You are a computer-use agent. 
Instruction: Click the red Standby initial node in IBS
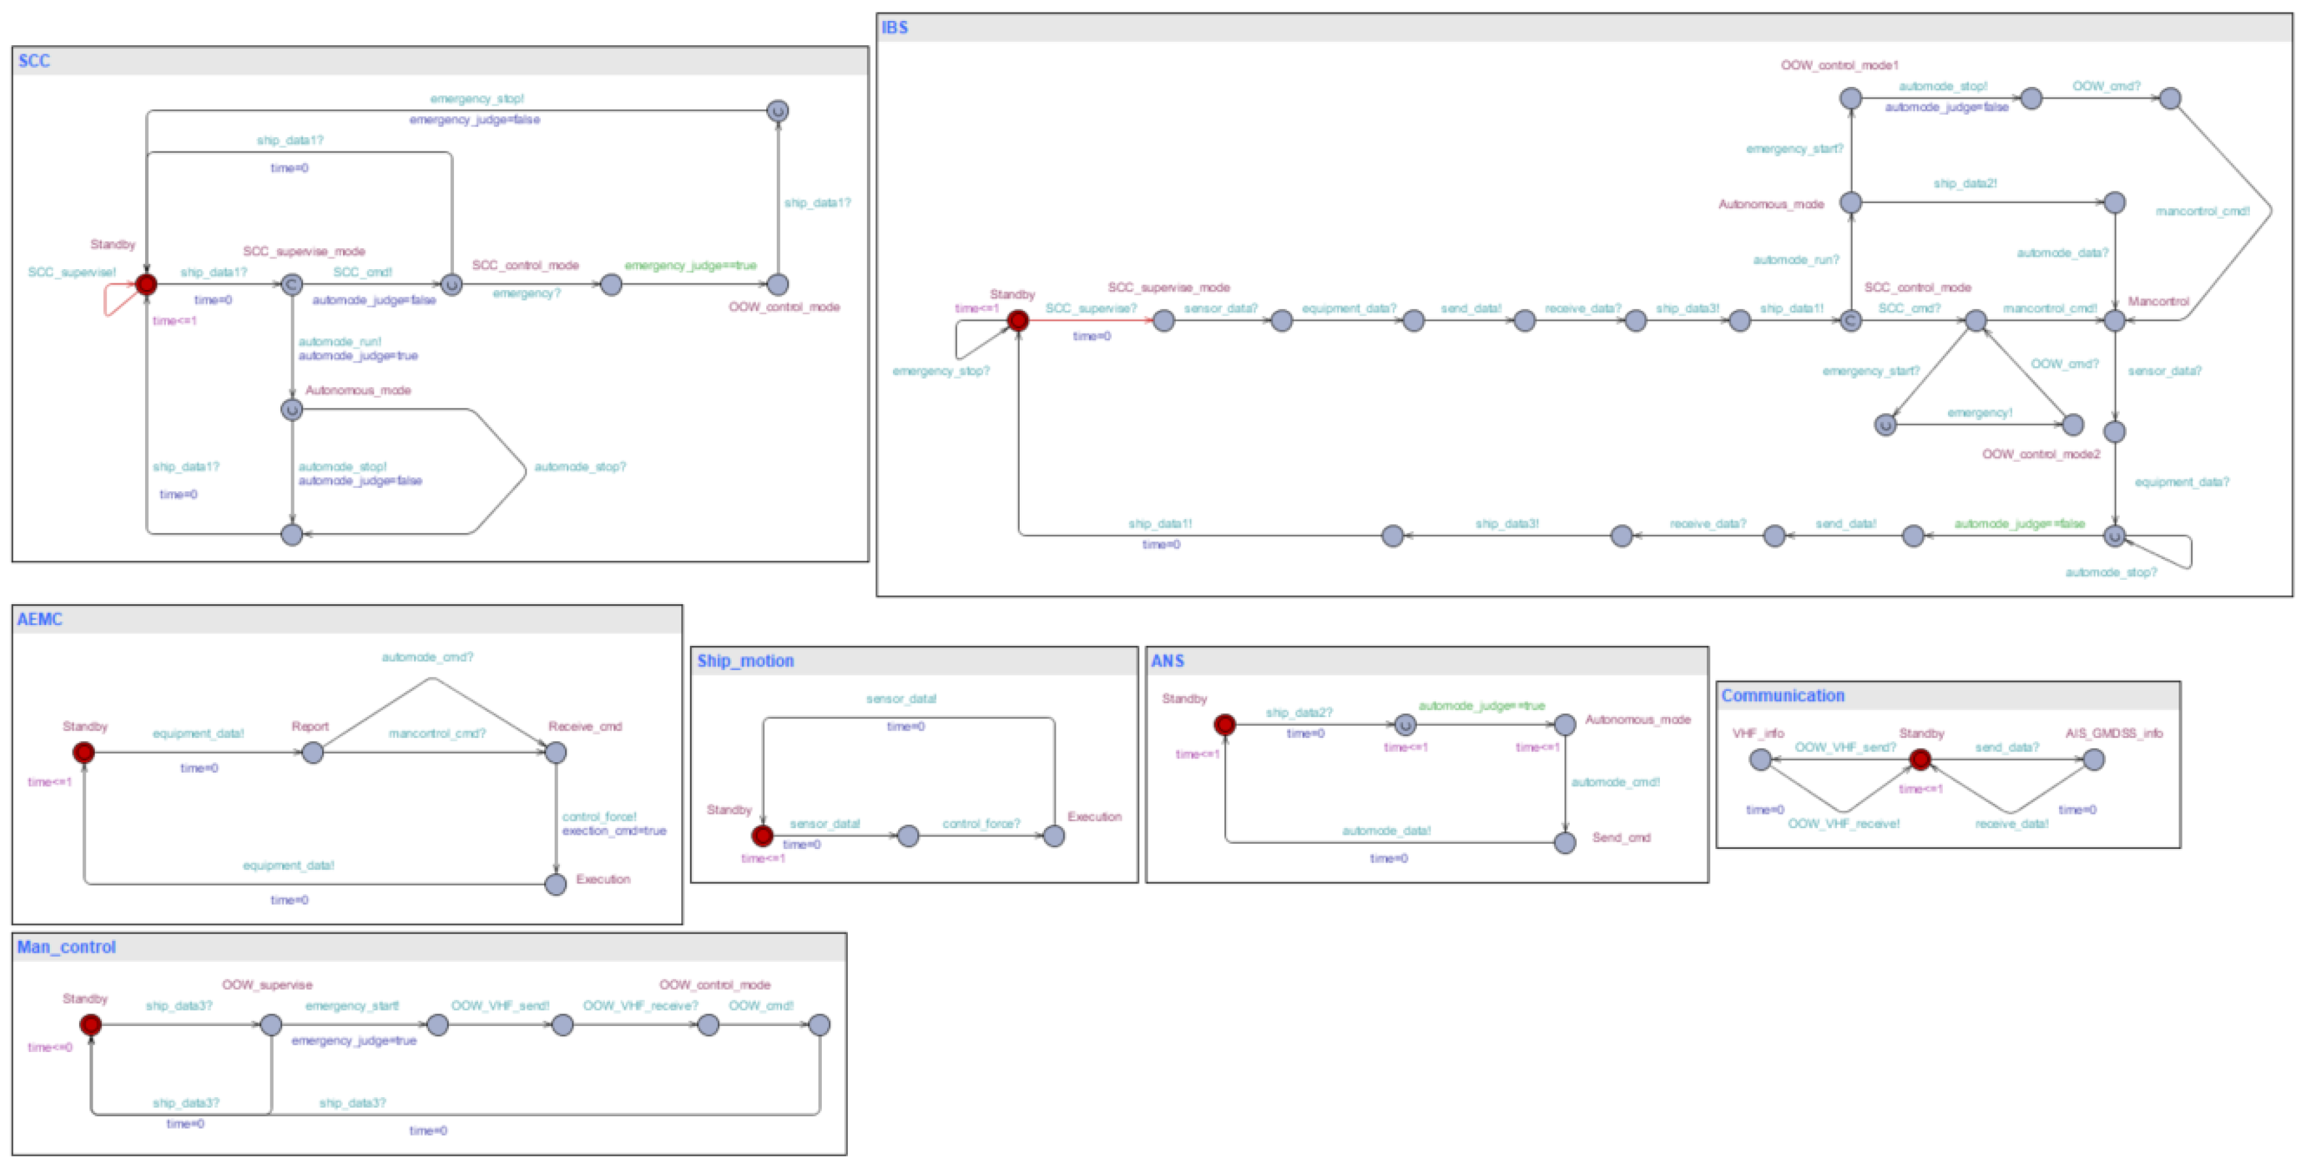click(x=1018, y=321)
